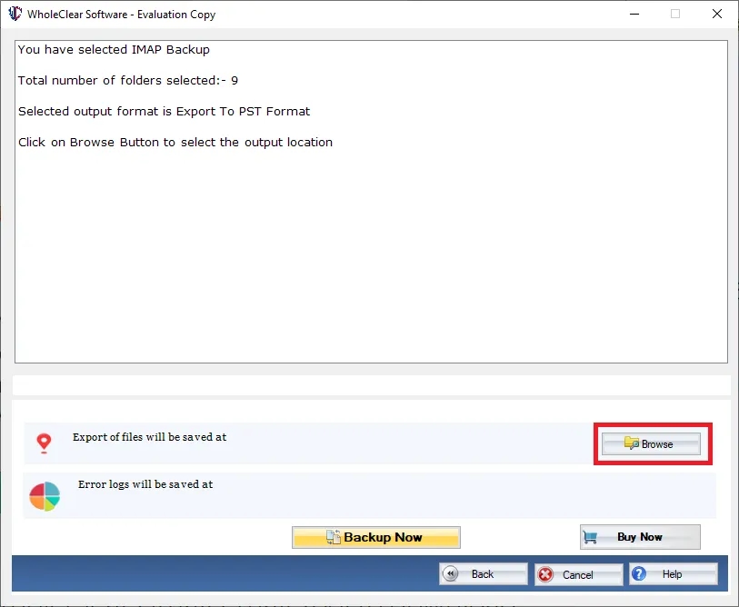Click 'Error logs will be saved at' label

[x=145, y=484]
